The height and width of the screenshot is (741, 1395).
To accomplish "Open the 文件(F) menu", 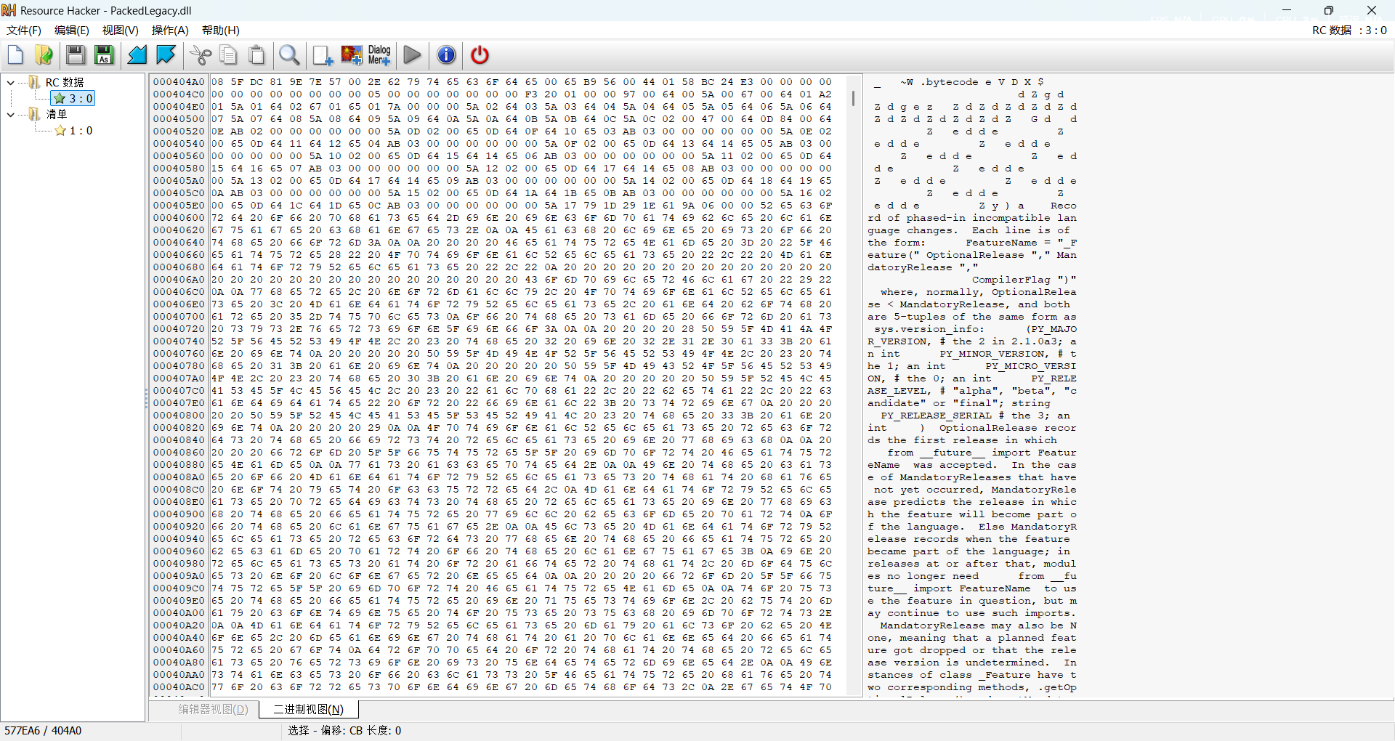I will (x=24, y=31).
